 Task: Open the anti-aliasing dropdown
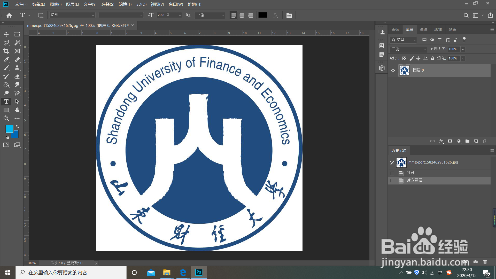[210, 15]
